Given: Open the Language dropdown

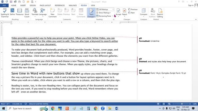Looking at the screenshot, I should pos(43,13).
